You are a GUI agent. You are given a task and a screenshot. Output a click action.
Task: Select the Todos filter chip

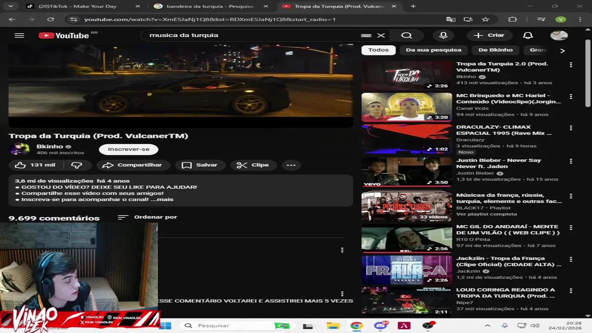378,50
